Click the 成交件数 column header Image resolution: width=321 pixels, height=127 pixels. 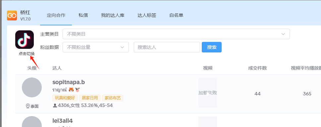pos(257,68)
